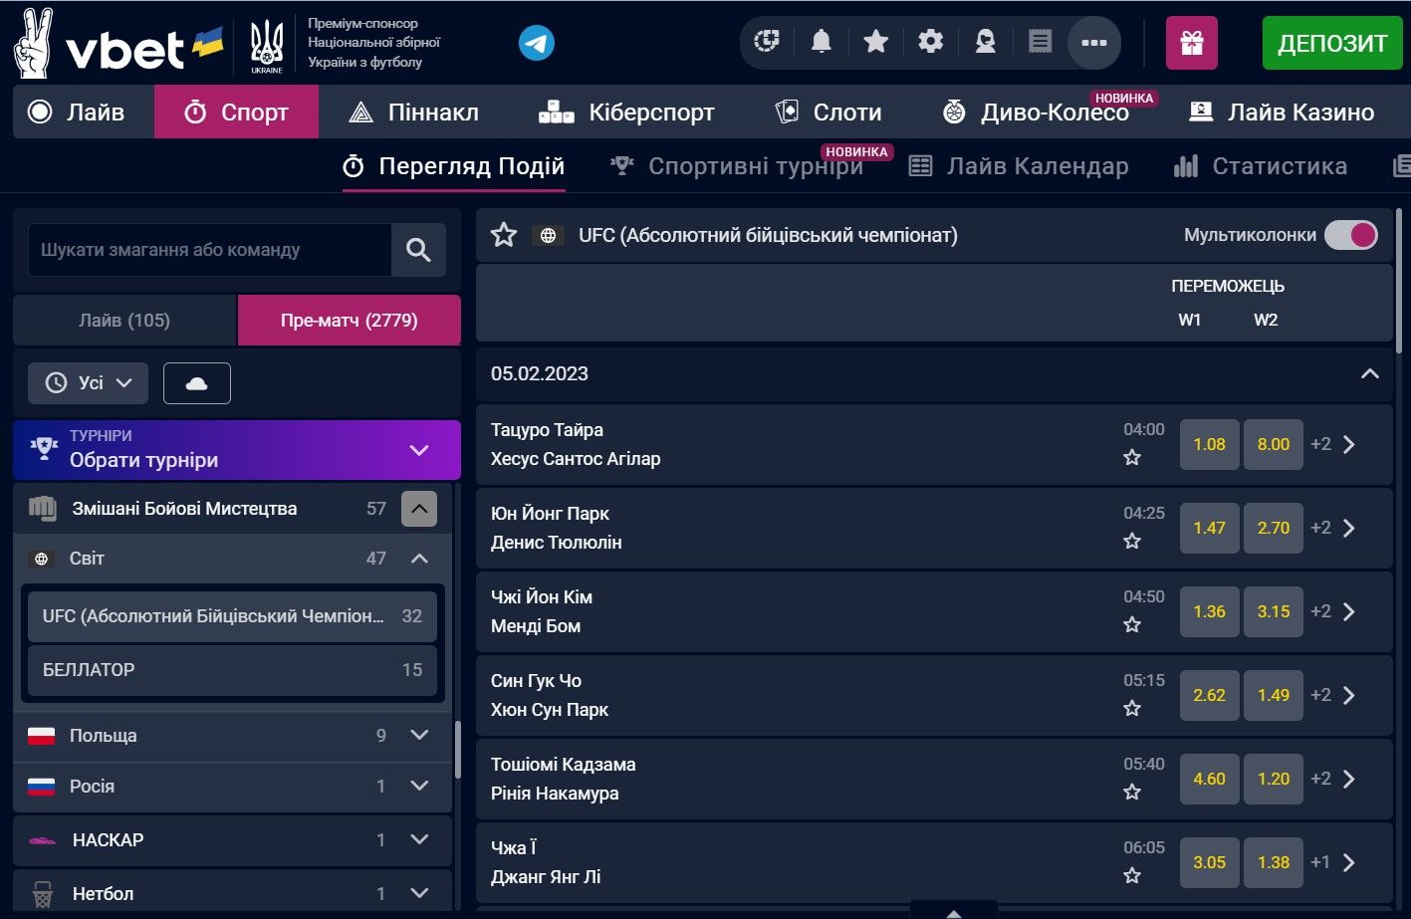Screen dimensions: 1411x919
Task: Open Юн Йонг Парк match details arrow
Action: 1349,528
